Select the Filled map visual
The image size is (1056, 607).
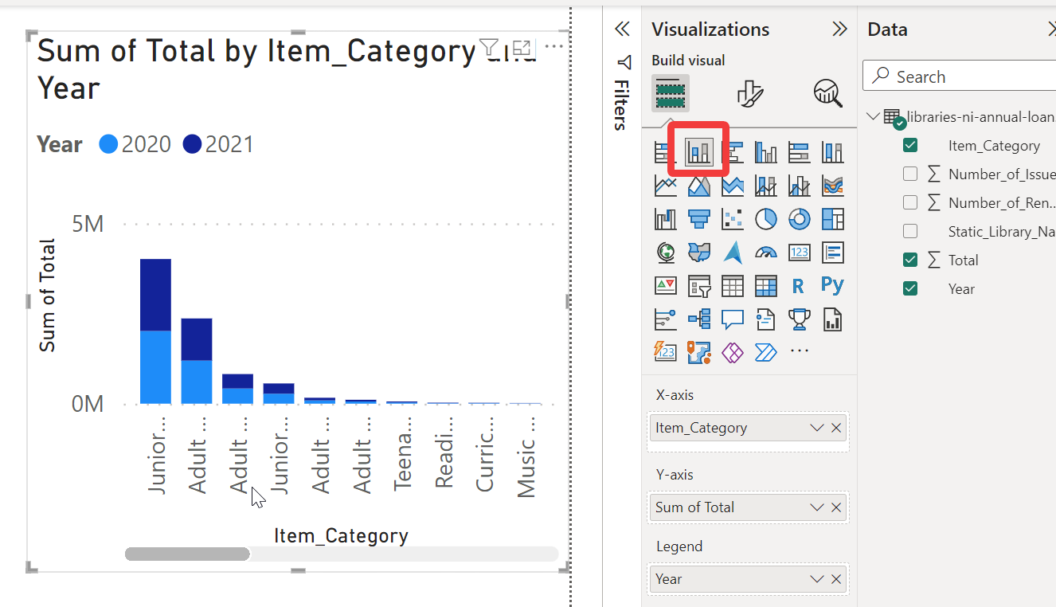click(x=698, y=253)
